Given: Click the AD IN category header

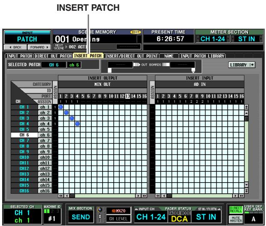Looking at the screenshot, I should (199, 84).
